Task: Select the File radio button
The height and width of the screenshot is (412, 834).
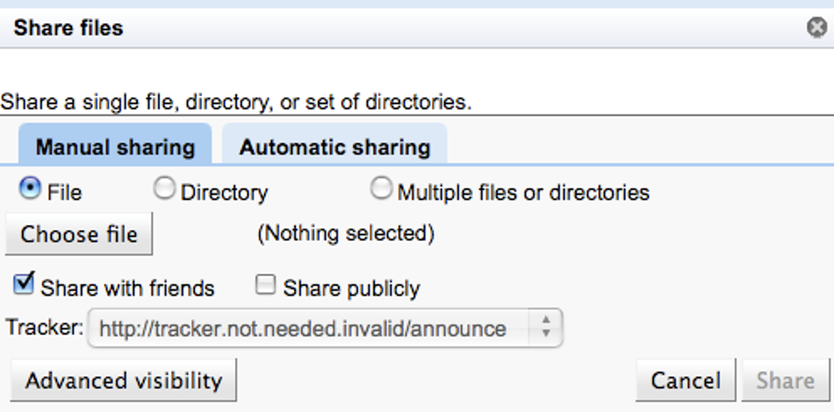Action: coord(29,189)
